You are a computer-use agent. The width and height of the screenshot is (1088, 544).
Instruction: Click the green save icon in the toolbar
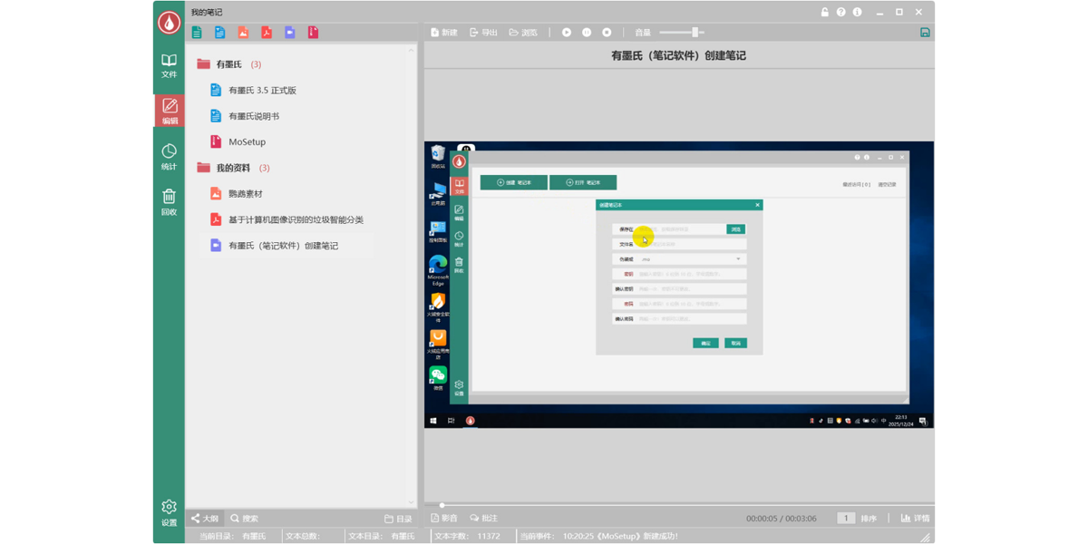(925, 33)
